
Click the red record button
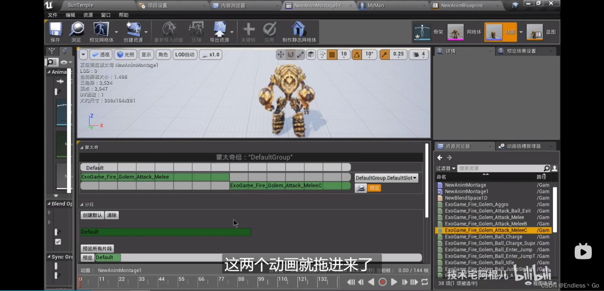(x=383, y=282)
